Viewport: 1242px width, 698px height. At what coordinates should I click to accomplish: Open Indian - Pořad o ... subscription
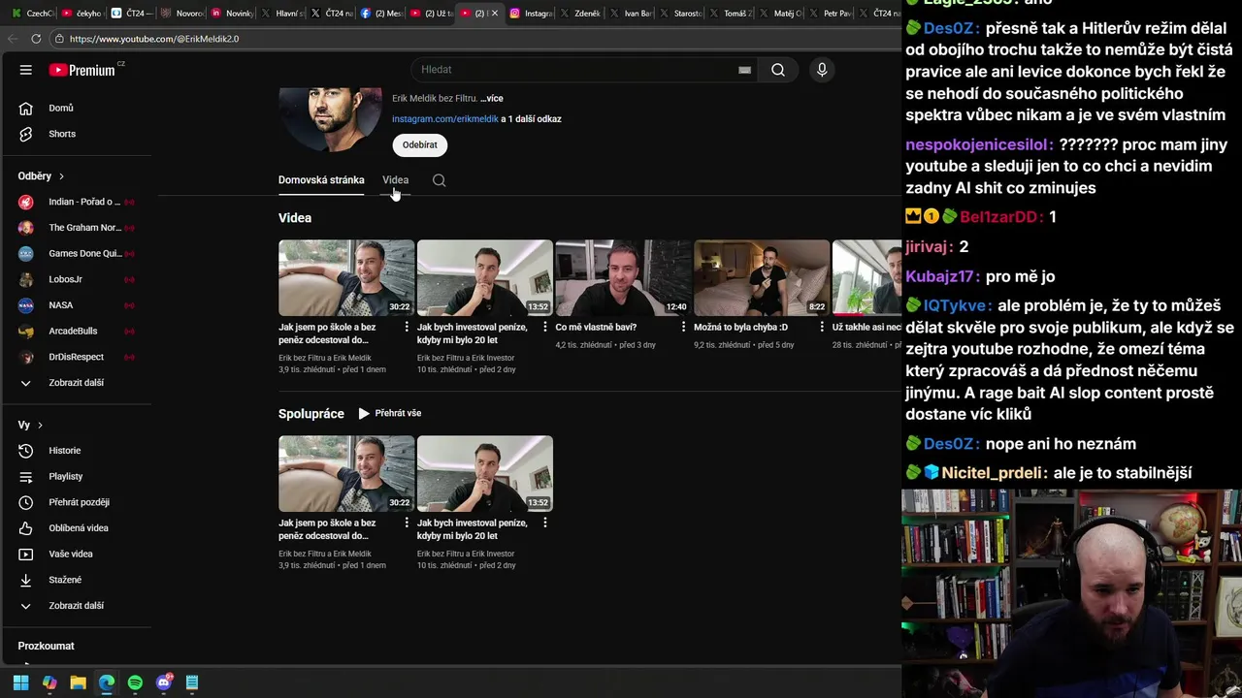pyautogui.click(x=79, y=202)
